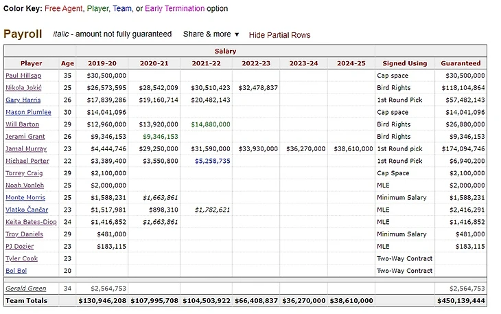Click the Hide Partial Rows link

[x=279, y=35]
